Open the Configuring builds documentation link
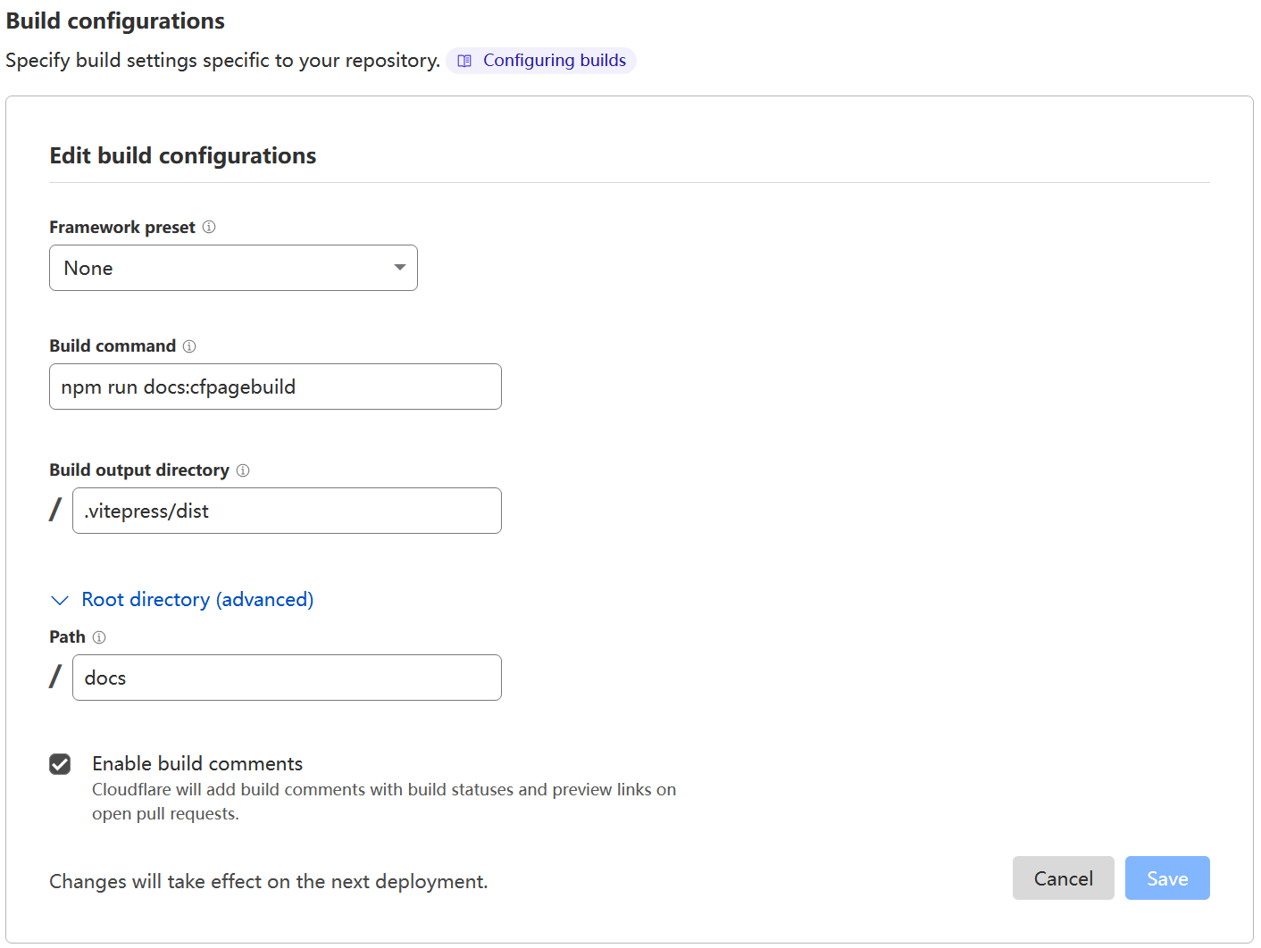Screen dimensions: 1261x948 point(554,61)
